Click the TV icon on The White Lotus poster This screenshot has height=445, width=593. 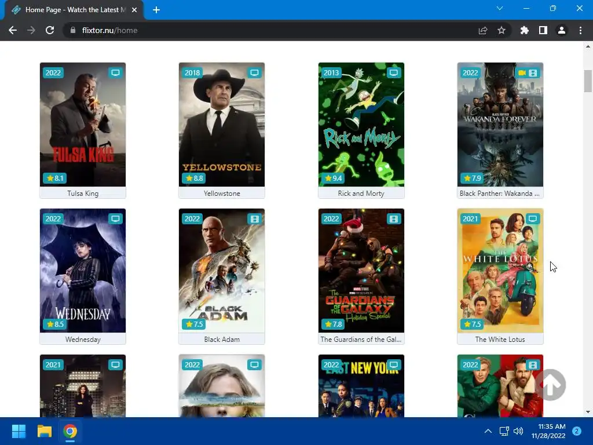(x=533, y=218)
